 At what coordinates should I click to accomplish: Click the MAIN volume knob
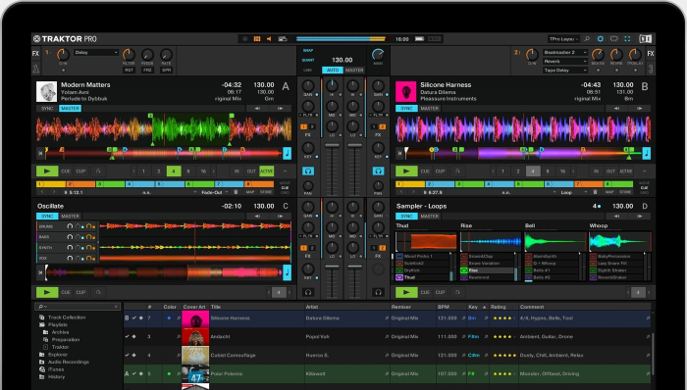coord(378,54)
